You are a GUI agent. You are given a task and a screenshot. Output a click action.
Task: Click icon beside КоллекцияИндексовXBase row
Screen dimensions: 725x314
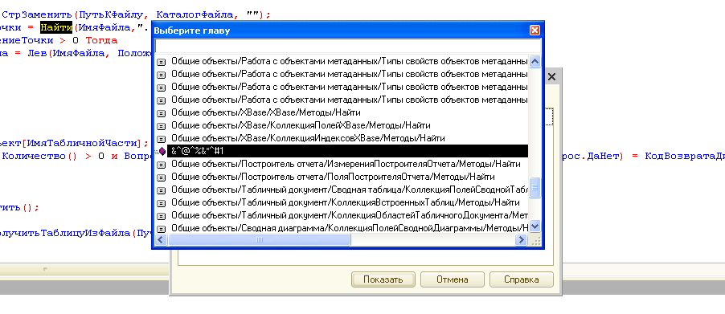click(x=161, y=138)
